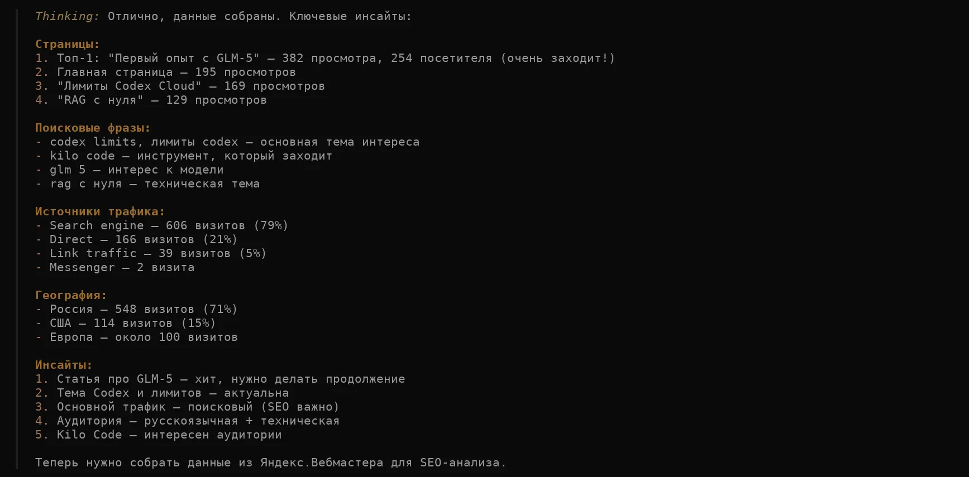Click the "Search engine — 606 визитов" line
Image resolution: width=969 pixels, height=477 pixels.
pyautogui.click(x=169, y=225)
